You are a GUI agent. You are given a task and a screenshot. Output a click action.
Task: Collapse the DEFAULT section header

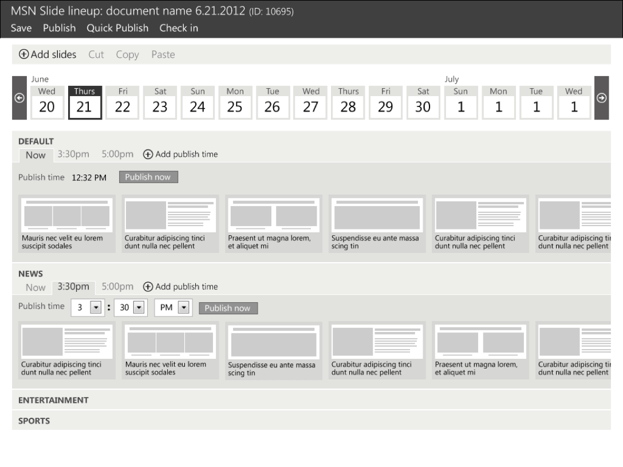pos(36,141)
